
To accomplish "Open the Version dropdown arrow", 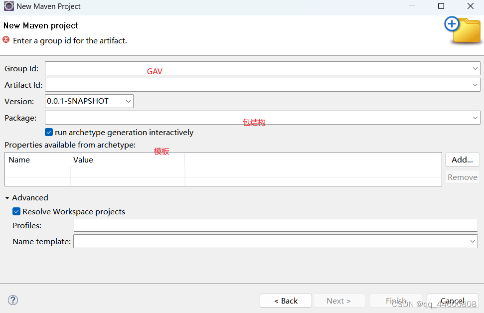I will (128, 101).
